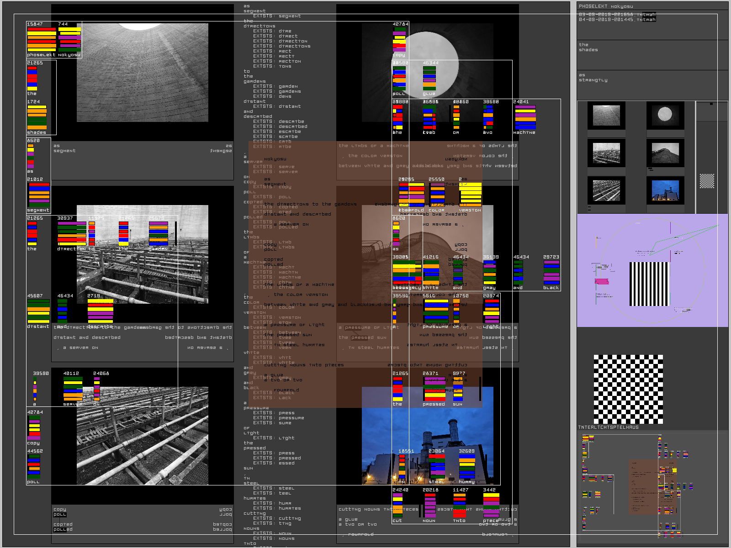Screen dimensions: 731x548
Task: Click the yellow 'version' color block
Action: [470, 195]
